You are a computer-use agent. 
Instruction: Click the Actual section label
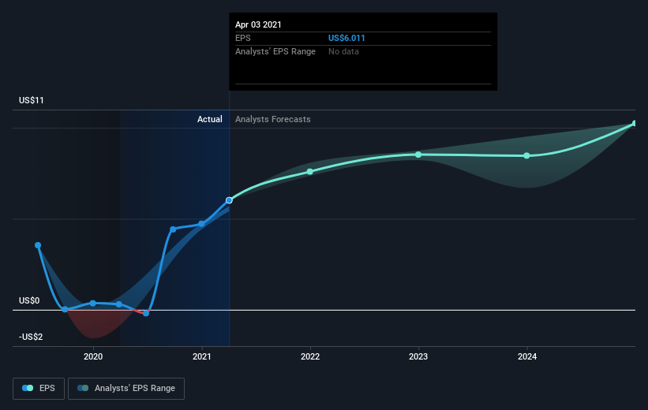pos(209,119)
